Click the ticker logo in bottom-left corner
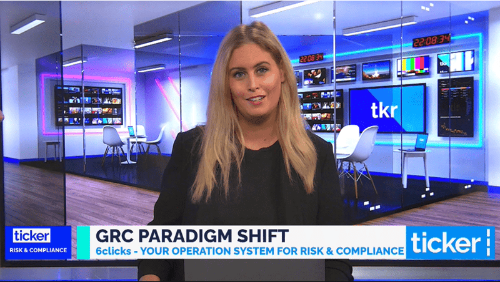Image resolution: width=500 pixels, height=282 pixels. [x=32, y=235]
